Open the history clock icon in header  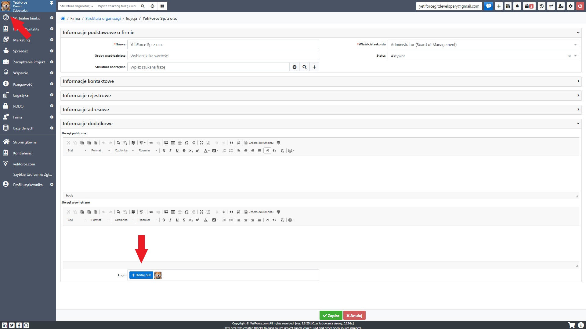541,6
